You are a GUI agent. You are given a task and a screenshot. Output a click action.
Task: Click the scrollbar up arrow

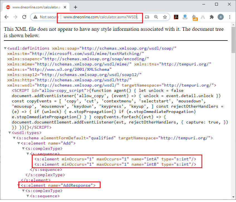point(233,25)
